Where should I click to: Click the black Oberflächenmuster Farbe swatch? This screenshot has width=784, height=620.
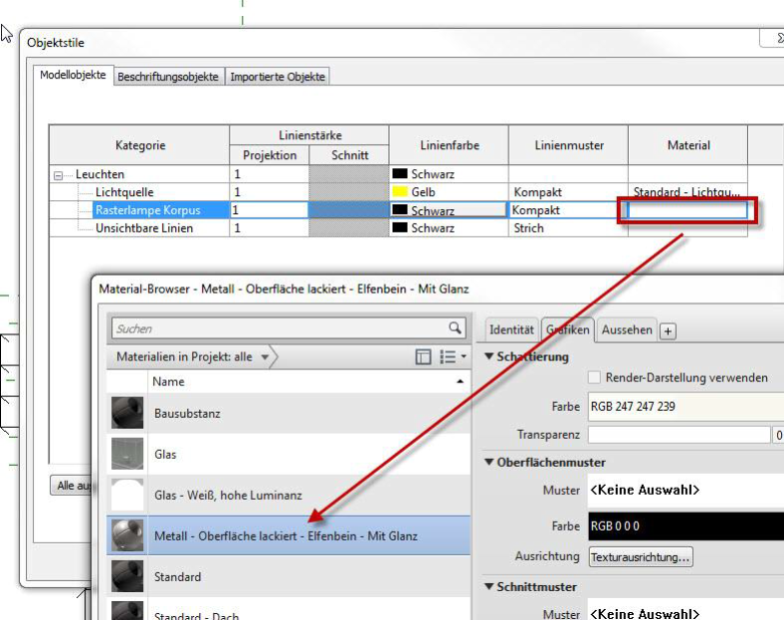pyautogui.click(x=686, y=526)
